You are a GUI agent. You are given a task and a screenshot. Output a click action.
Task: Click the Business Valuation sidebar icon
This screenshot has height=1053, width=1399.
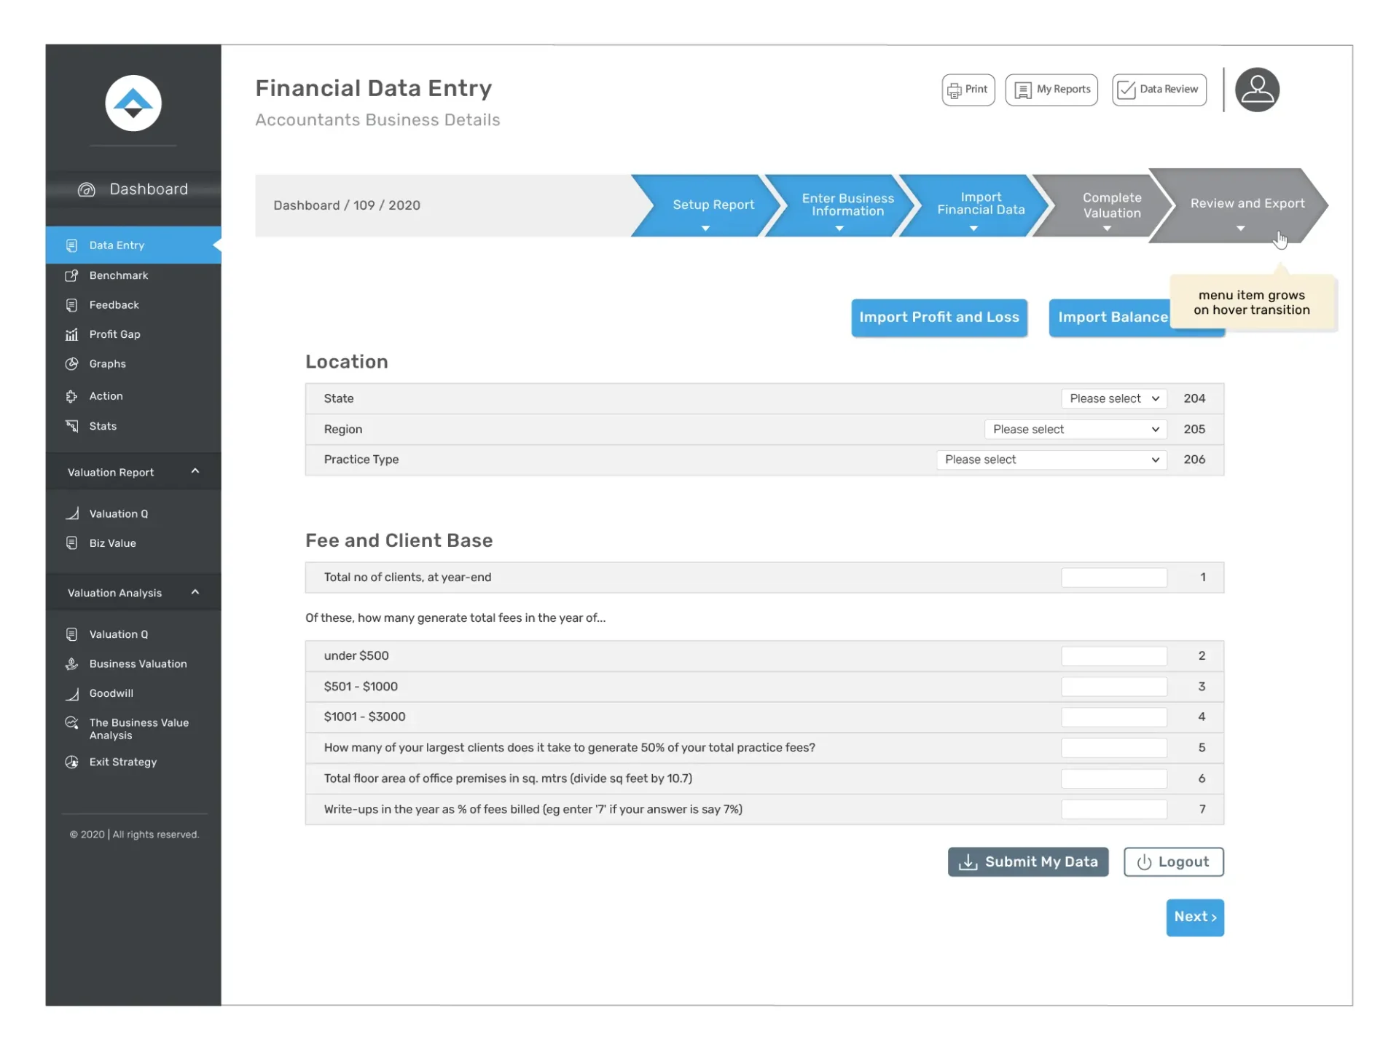tap(71, 664)
